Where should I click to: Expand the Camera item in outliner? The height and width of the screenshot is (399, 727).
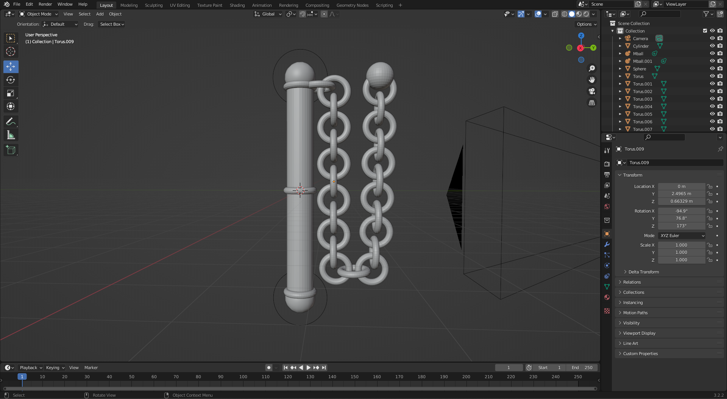pyautogui.click(x=620, y=39)
